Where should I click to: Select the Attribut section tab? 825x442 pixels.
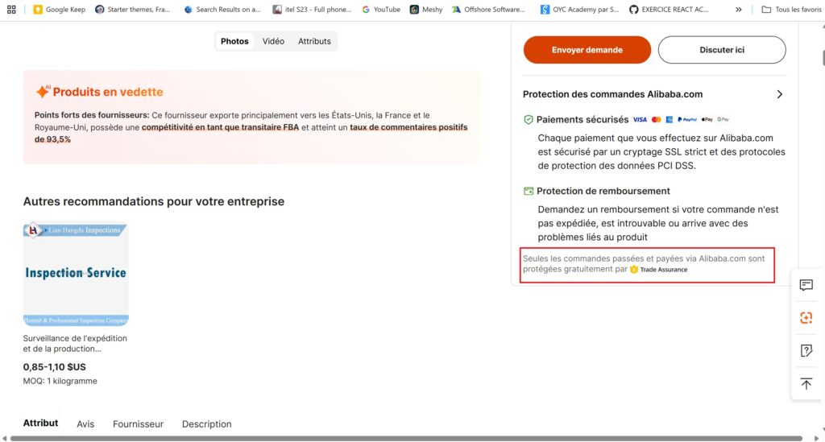coord(40,423)
